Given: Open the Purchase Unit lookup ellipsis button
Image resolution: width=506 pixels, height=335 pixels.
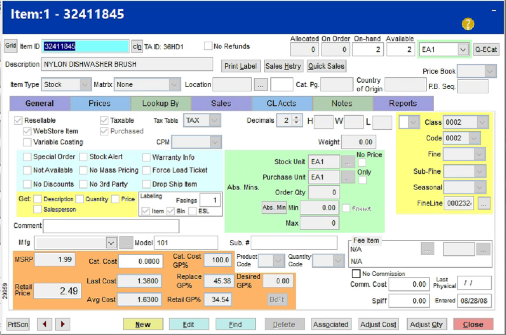Looking at the screenshot, I should coord(348,177).
